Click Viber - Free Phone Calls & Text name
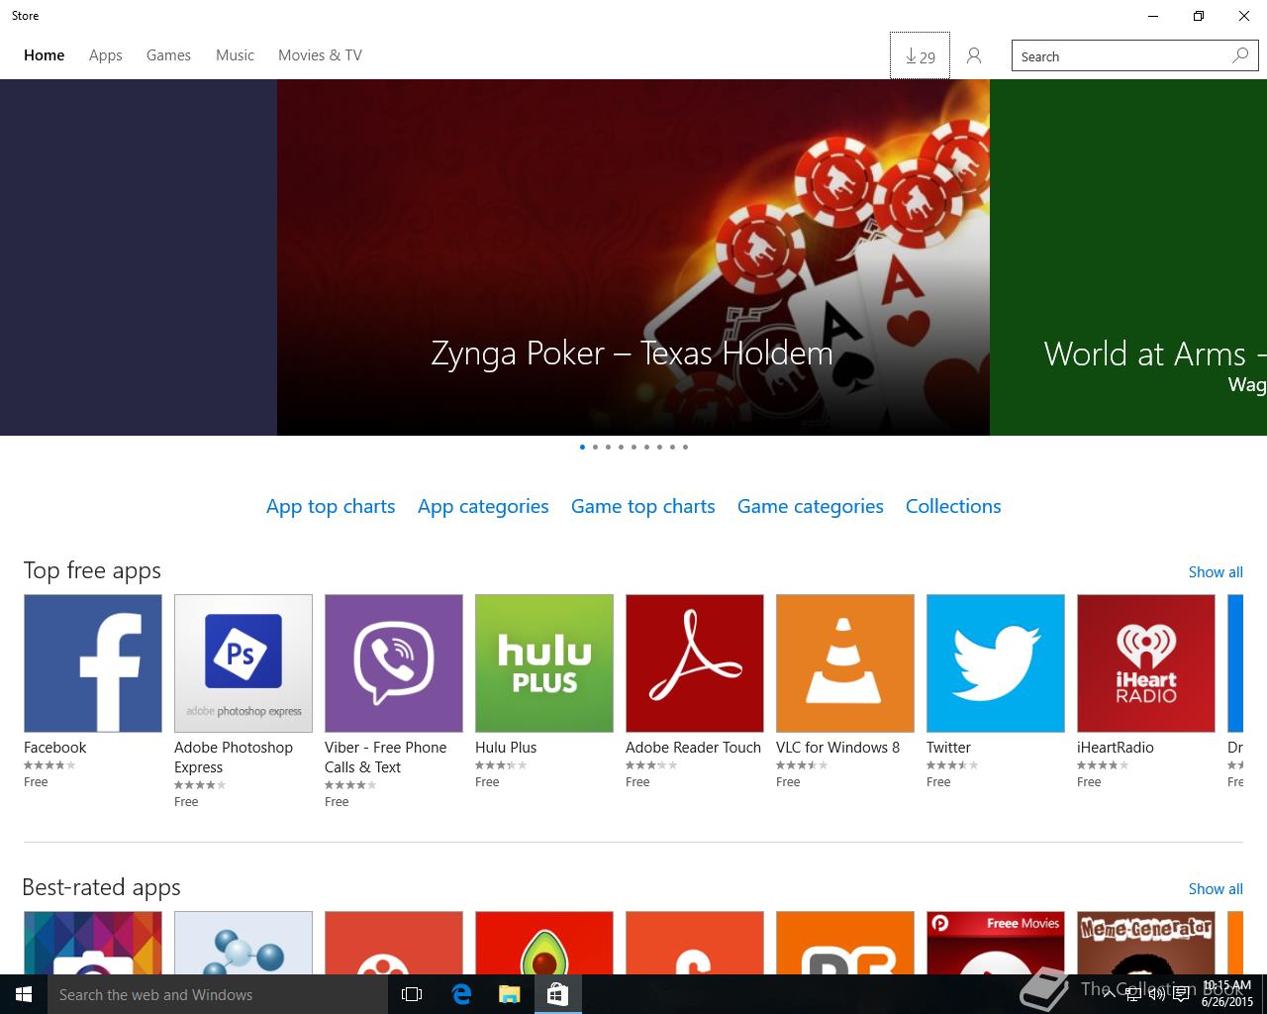The width and height of the screenshot is (1267, 1014). (x=386, y=758)
